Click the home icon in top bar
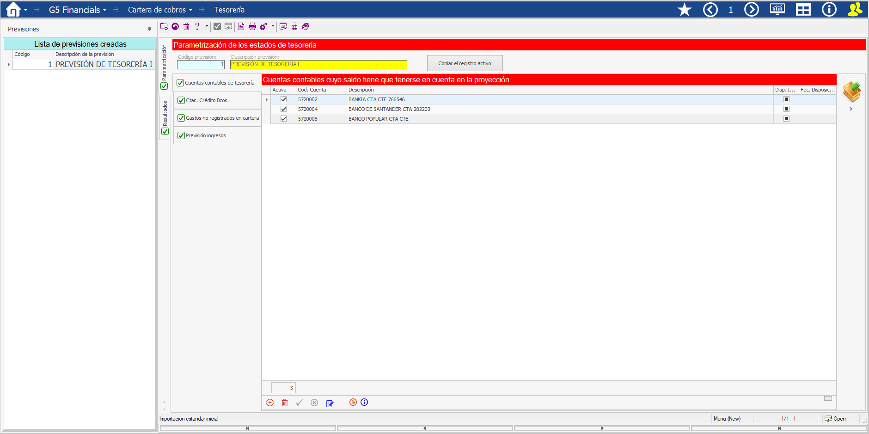Image resolution: width=869 pixels, height=434 pixels. [x=13, y=10]
